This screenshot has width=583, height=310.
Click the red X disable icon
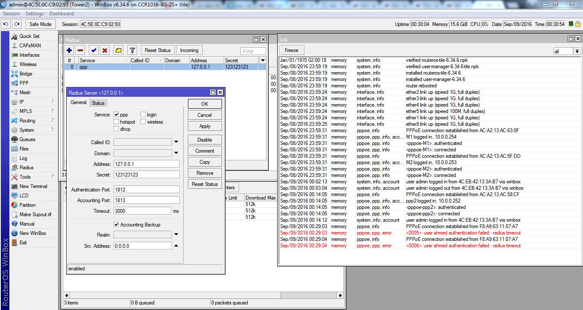tap(105, 50)
